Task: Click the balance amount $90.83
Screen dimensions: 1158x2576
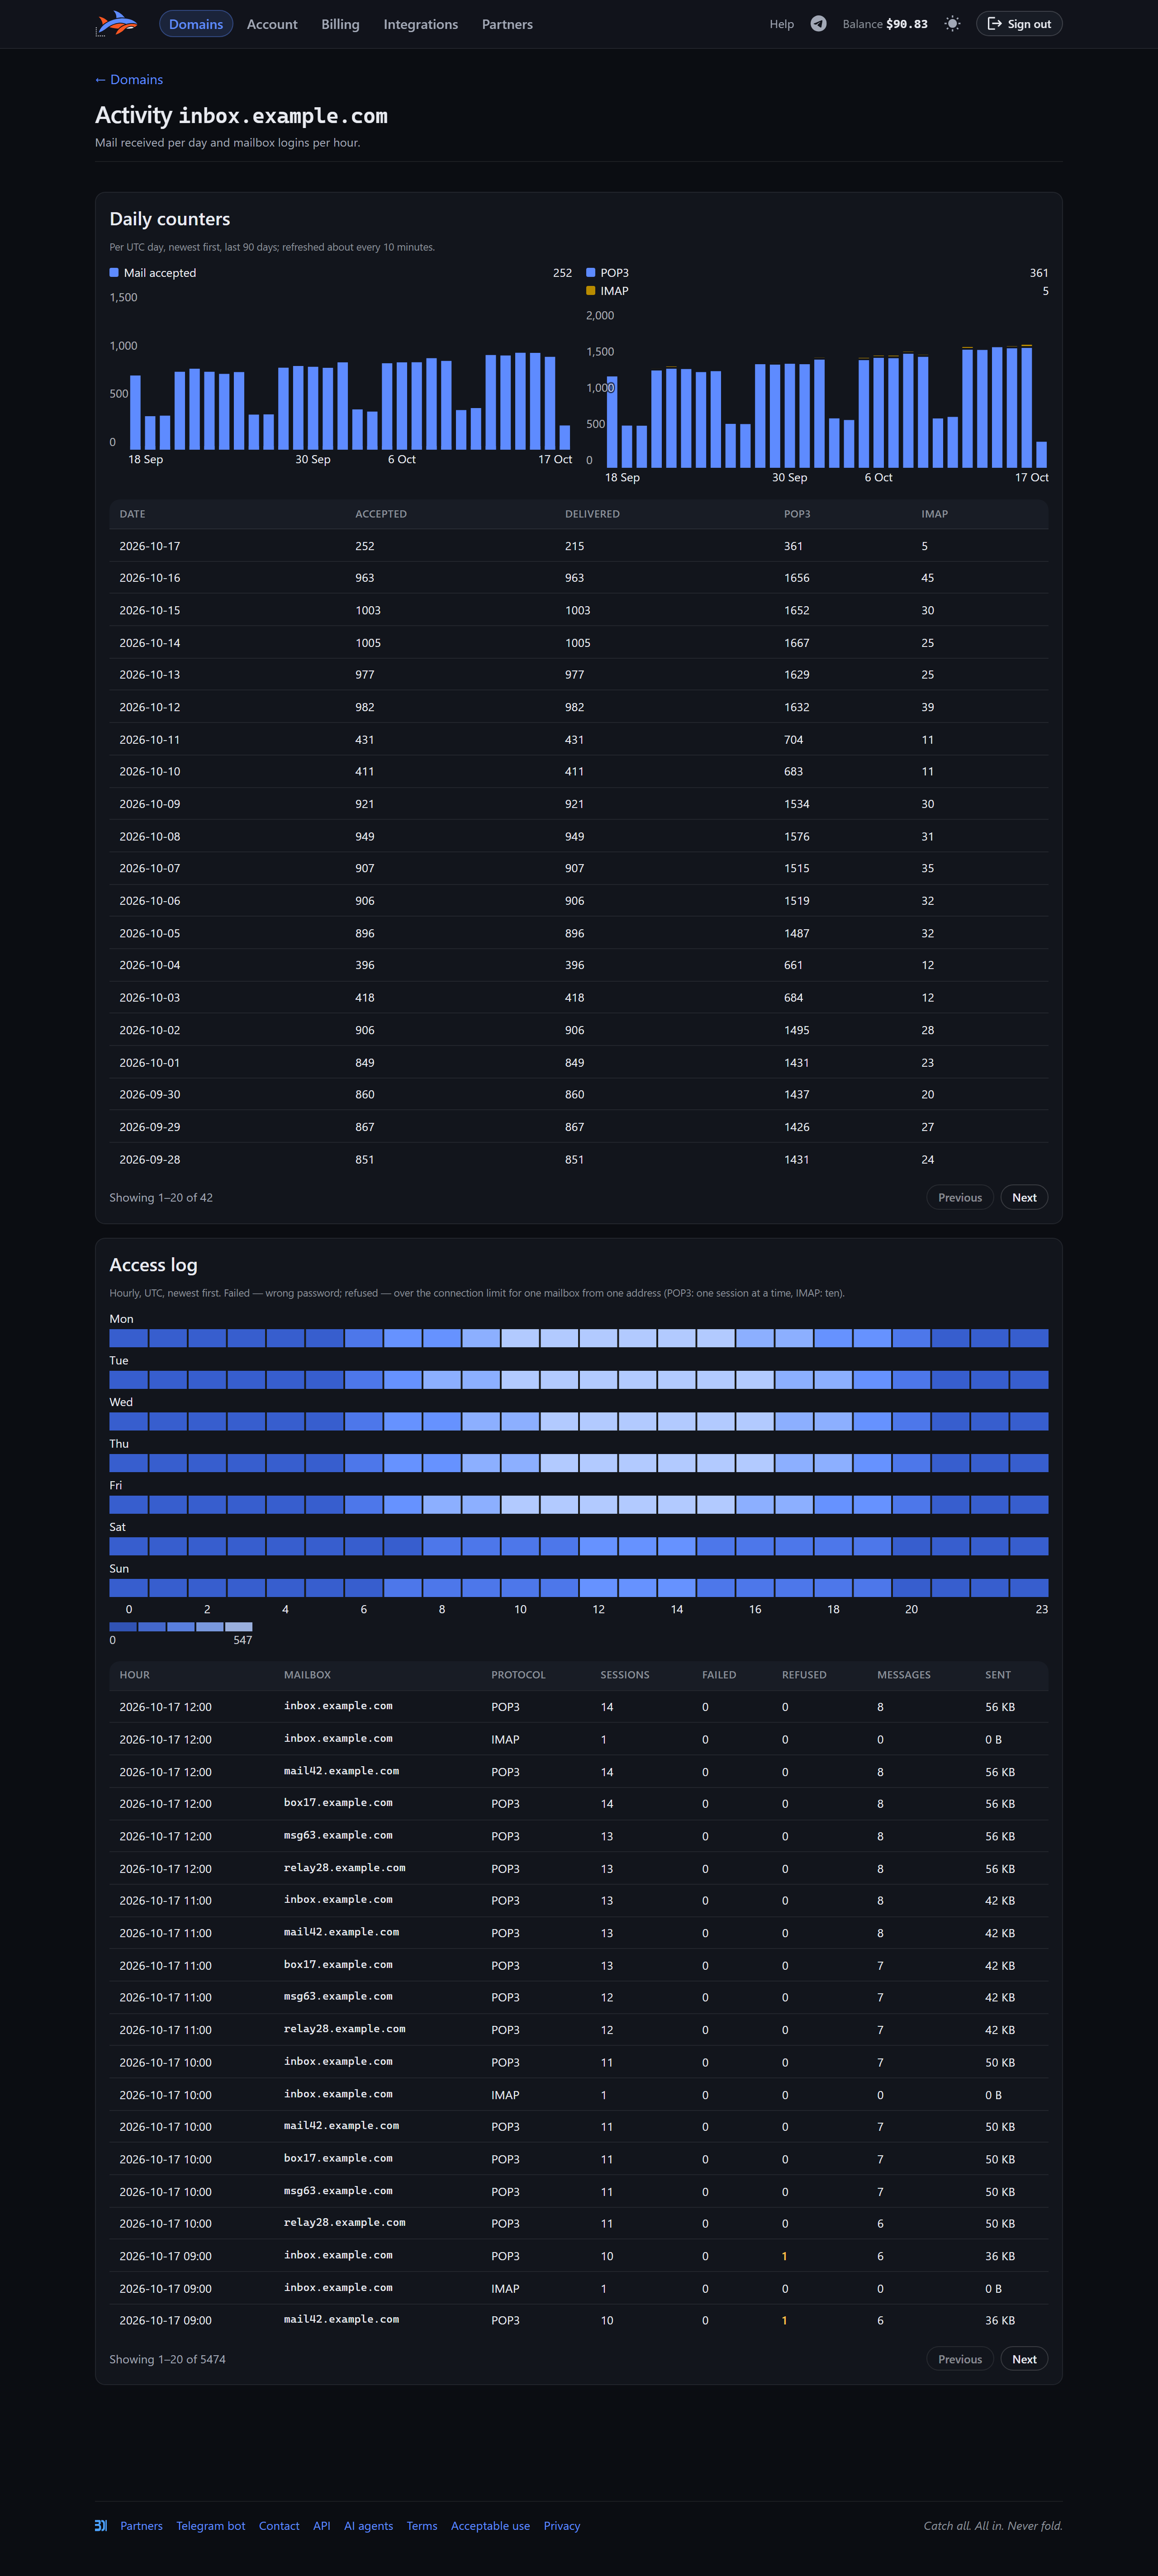Action: 907,24
